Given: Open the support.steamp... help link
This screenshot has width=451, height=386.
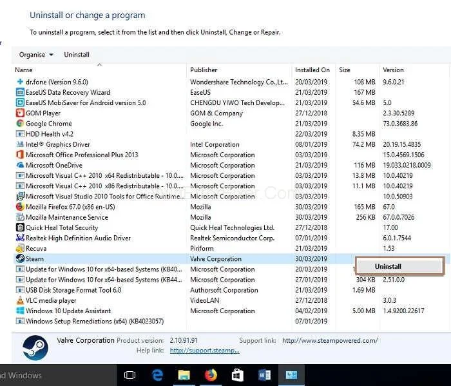Looking at the screenshot, I should pyautogui.click(x=204, y=351).
